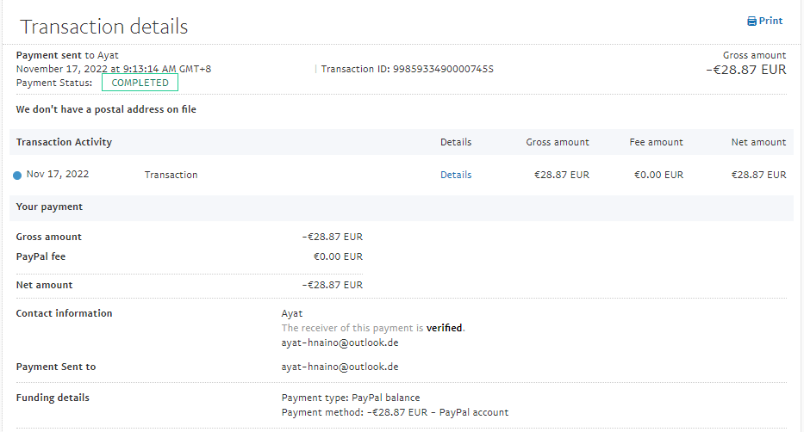The width and height of the screenshot is (804, 432).
Task: Select the Transaction ID 9985933490000745S text
Action: [x=407, y=69]
